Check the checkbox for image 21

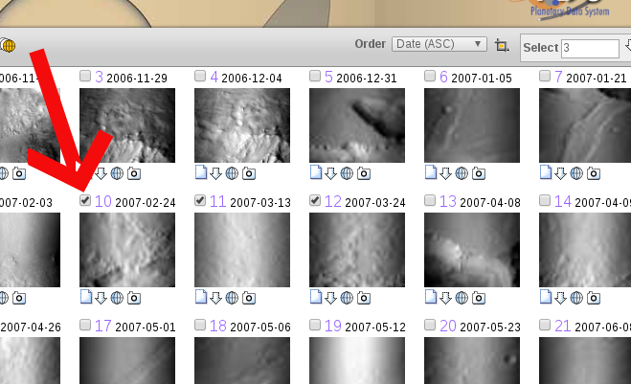coord(545,325)
